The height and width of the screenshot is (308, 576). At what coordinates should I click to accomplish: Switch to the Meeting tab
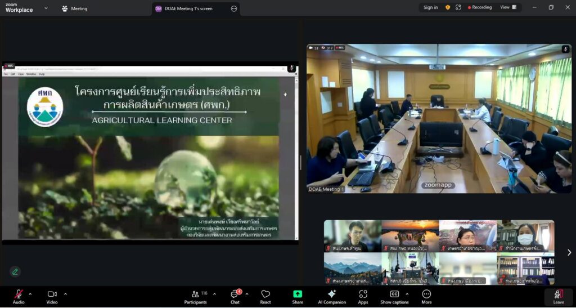pos(74,8)
